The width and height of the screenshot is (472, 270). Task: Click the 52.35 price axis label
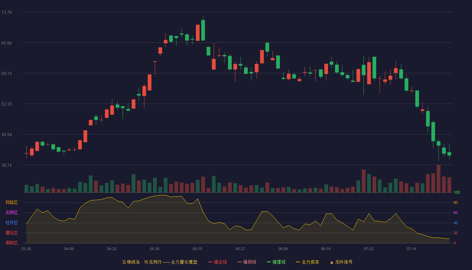point(6,104)
